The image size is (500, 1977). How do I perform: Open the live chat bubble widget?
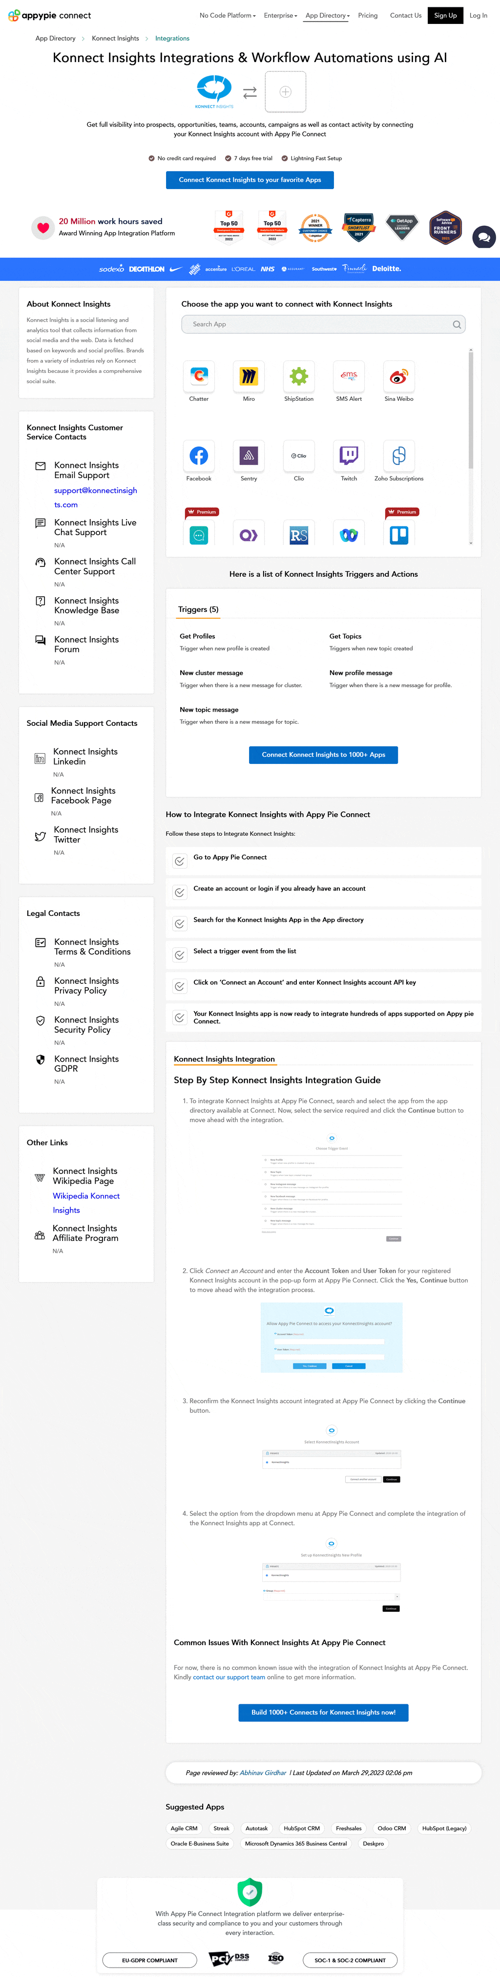pos(484,237)
